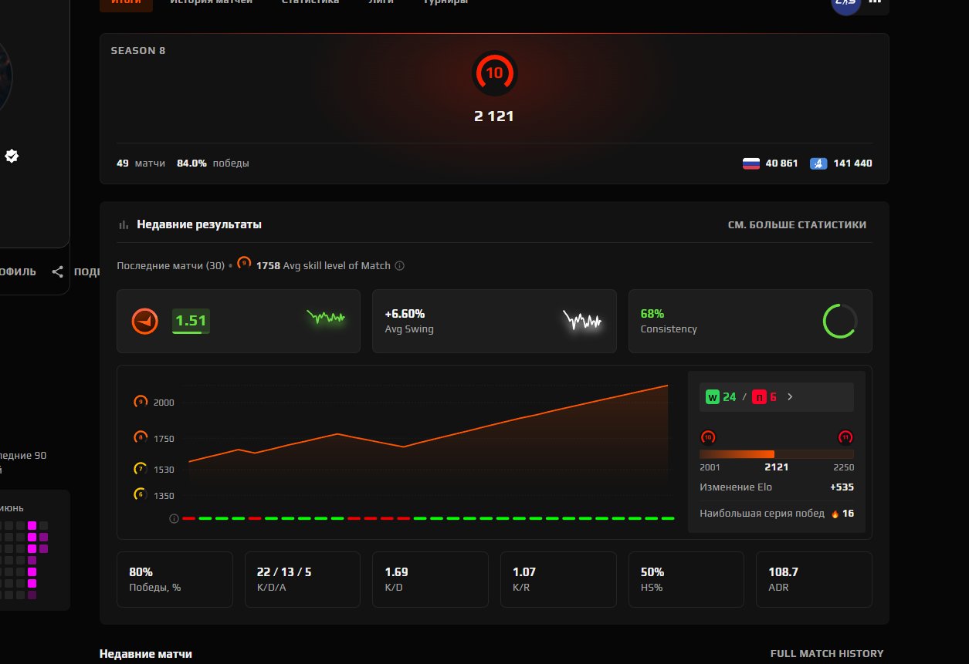This screenshot has height=664, width=969.
Task: Click the 1.07 K/R stat card
Action: (558, 579)
